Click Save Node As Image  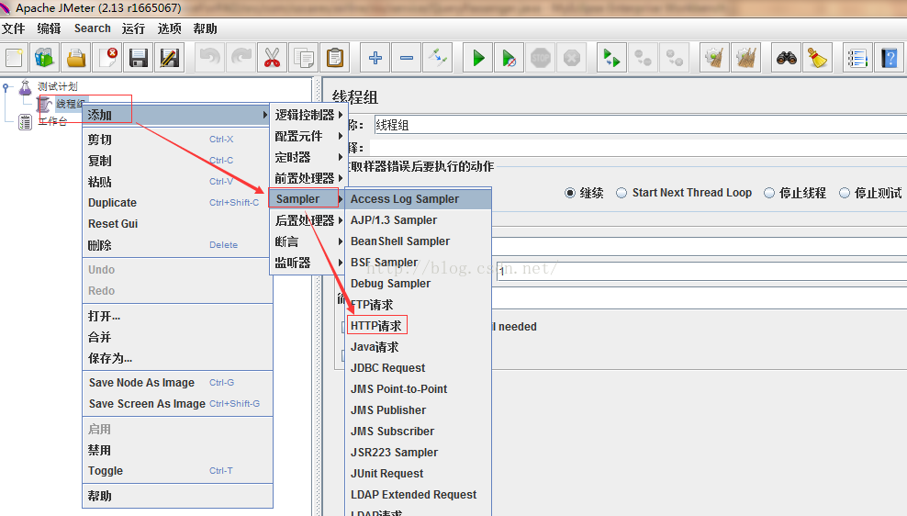point(177,382)
